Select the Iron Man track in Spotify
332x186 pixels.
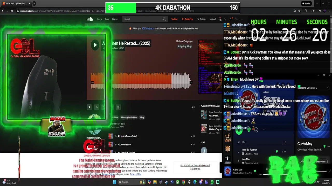coord(246,159)
